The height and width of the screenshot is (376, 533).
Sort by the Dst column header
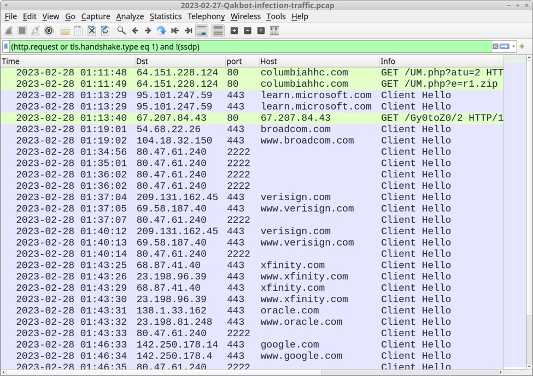180,61
